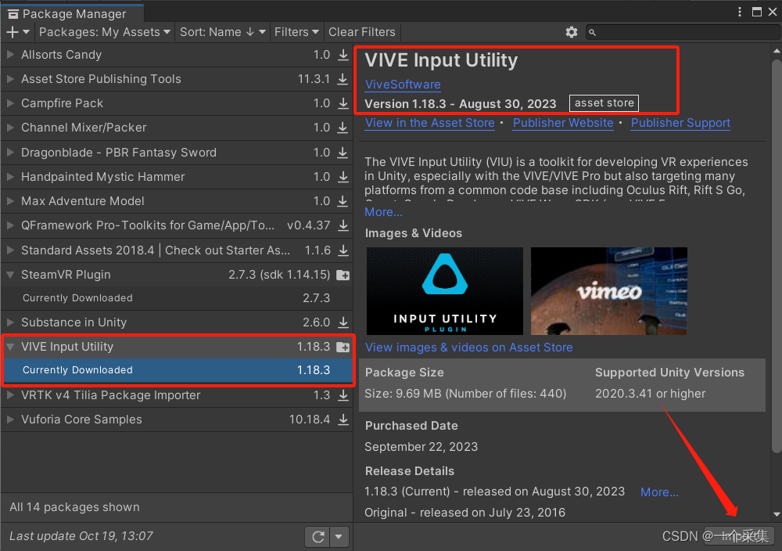Image resolution: width=782 pixels, height=551 pixels.
Task: Select VIVE Input Utility Currently Downloaded row
Action: [x=177, y=370]
